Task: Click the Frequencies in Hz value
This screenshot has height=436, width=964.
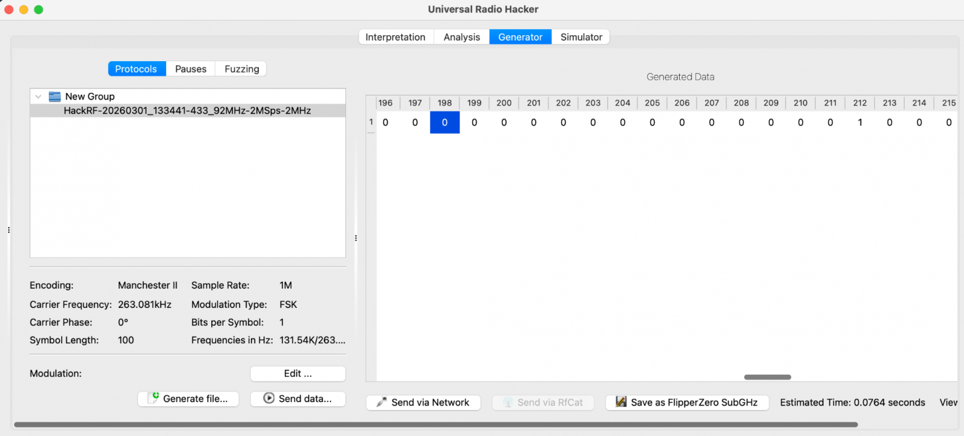Action: coord(312,340)
